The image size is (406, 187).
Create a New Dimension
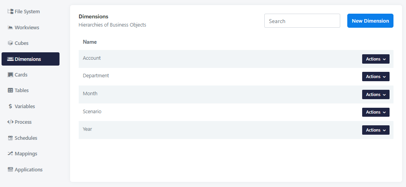click(x=370, y=21)
